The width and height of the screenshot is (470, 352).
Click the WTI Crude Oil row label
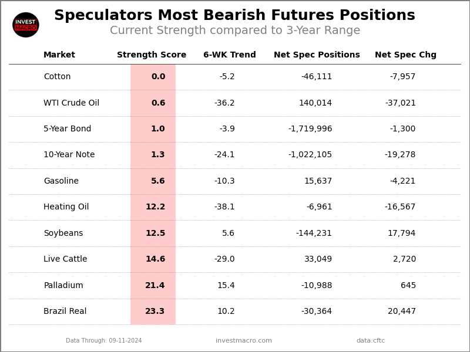pos(71,103)
